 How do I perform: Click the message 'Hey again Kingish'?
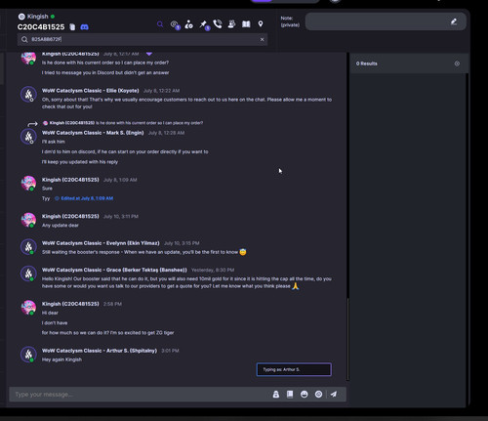61,359
